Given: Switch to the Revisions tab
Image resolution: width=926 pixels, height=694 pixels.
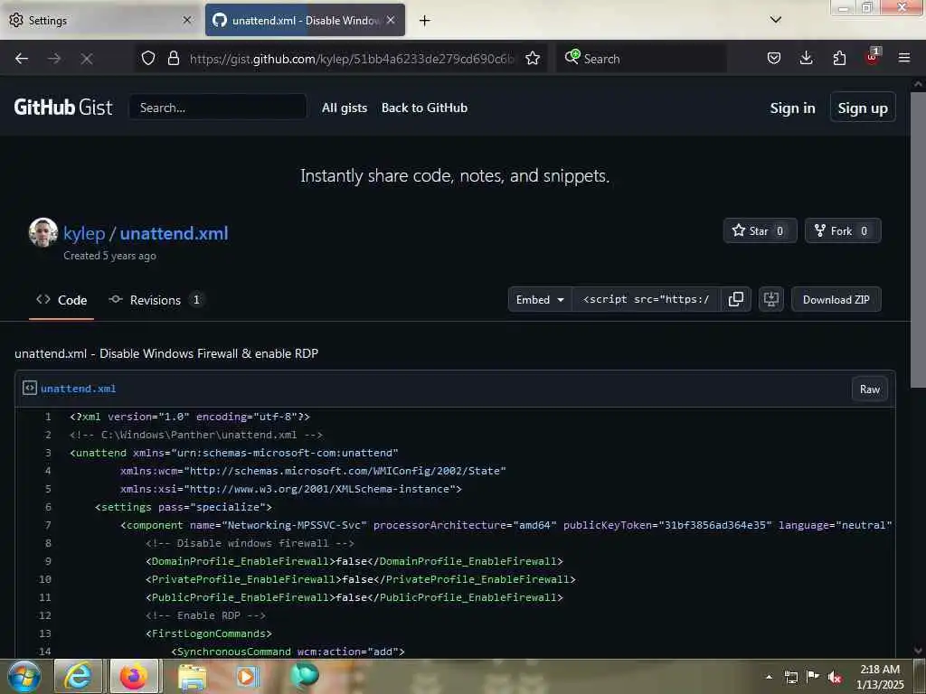Looking at the screenshot, I should coord(156,300).
